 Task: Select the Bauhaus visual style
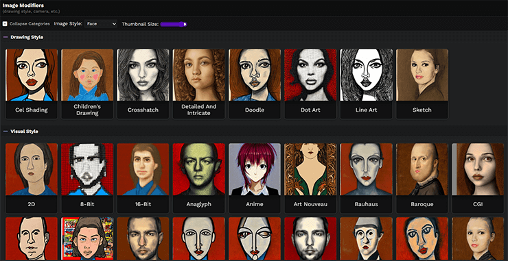coord(366,178)
